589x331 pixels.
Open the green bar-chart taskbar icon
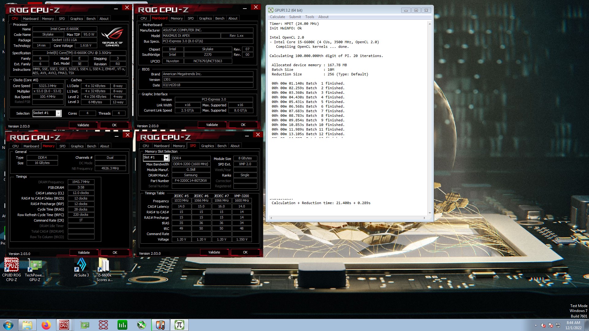pos(122,325)
